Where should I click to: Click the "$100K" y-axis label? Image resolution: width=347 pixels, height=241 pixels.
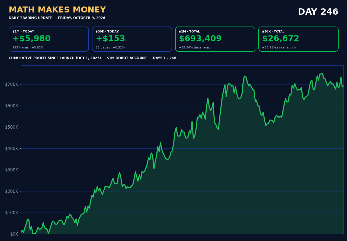12,213
